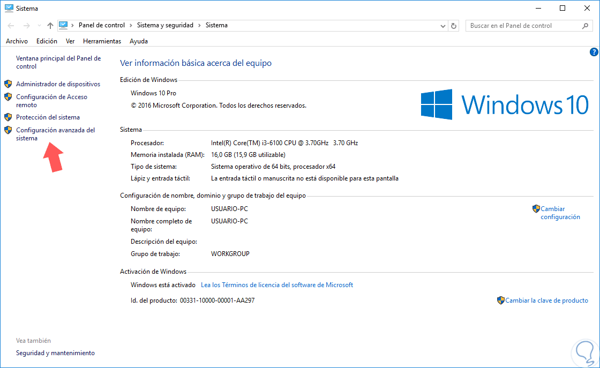
Task: Expand chevron after Sistema y seguridad breadcrumb
Action: tap(199, 25)
